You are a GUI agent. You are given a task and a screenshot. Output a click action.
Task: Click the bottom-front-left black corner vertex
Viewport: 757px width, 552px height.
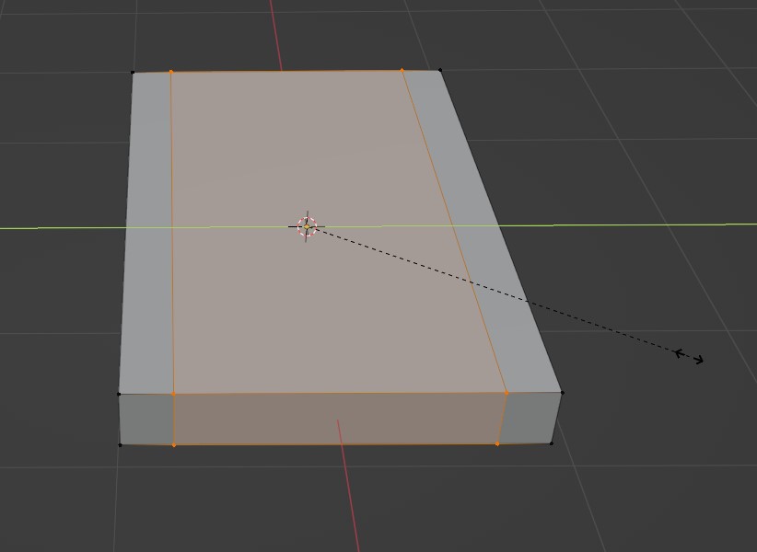pos(121,445)
